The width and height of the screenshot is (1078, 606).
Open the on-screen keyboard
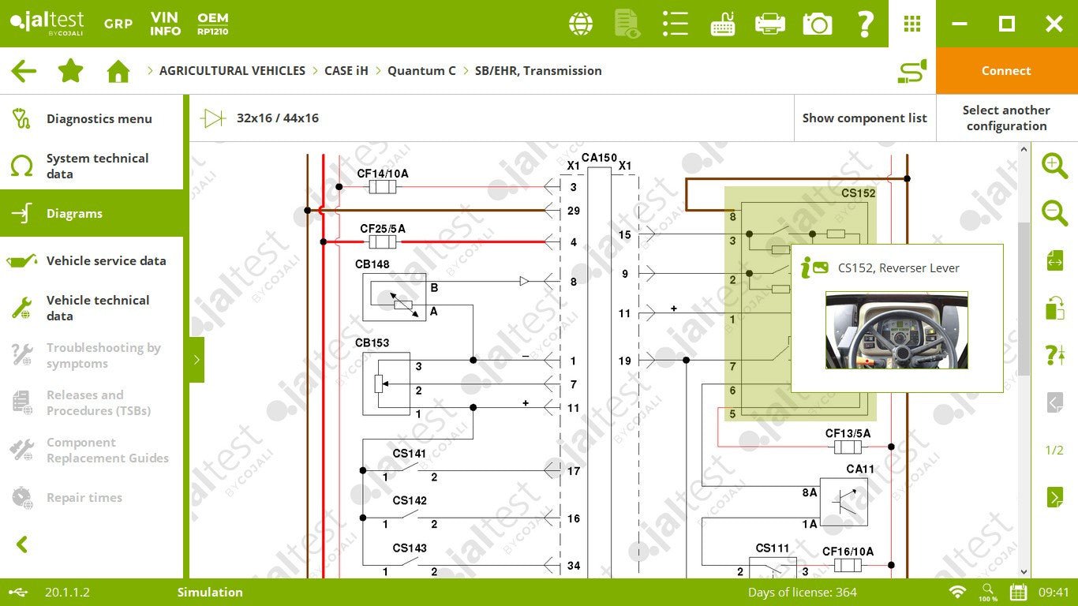click(723, 24)
